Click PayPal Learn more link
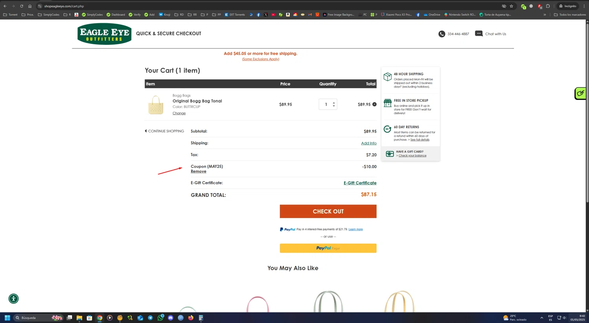Screen dimensions: 589x323 (356, 229)
